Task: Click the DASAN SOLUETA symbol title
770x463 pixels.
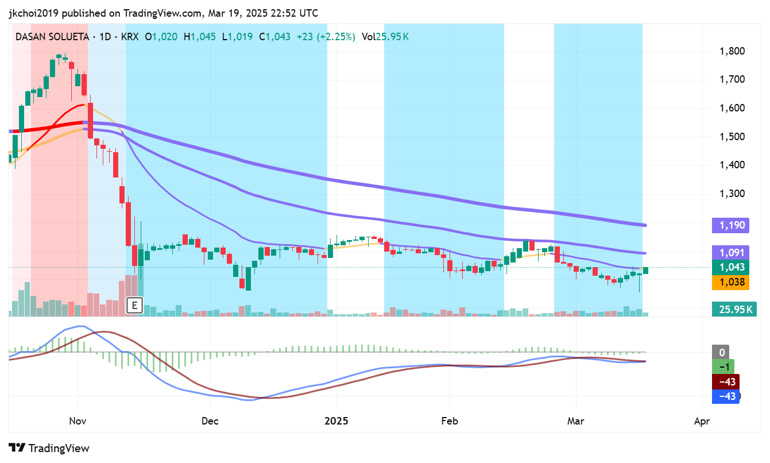Action: [52, 37]
